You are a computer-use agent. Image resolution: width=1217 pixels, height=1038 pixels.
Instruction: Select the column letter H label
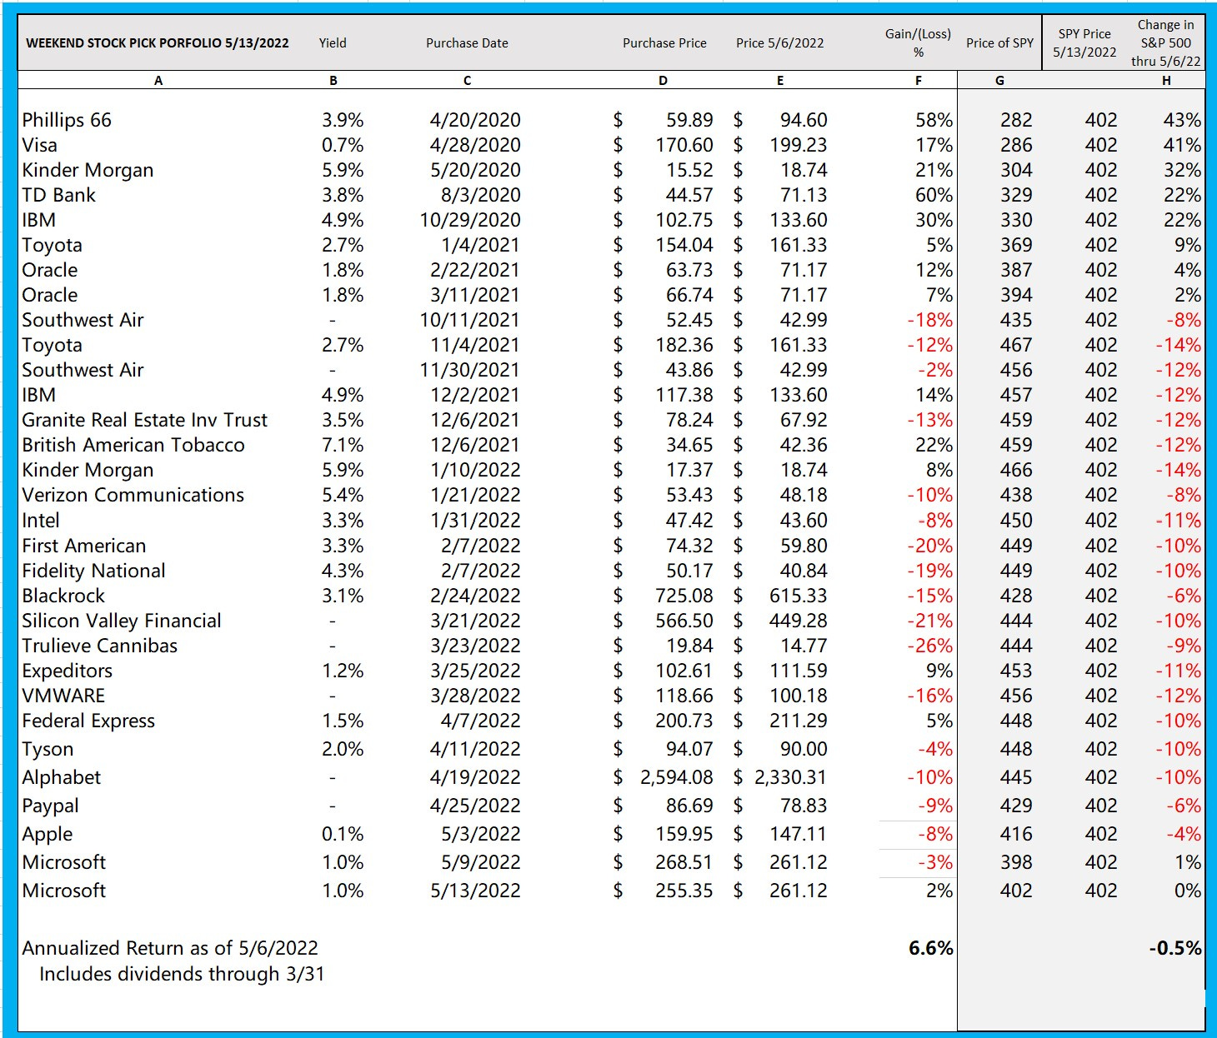coord(1166,81)
